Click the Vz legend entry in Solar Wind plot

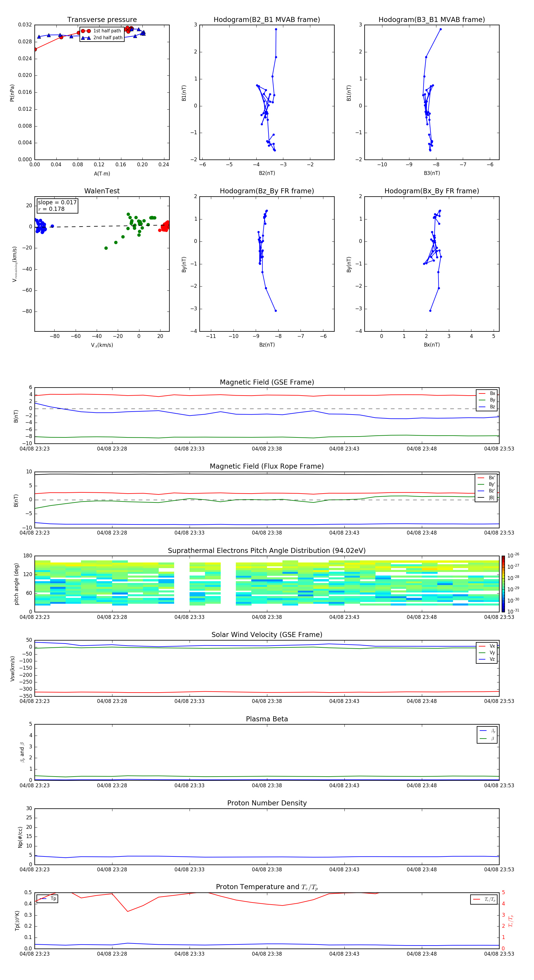point(487,659)
